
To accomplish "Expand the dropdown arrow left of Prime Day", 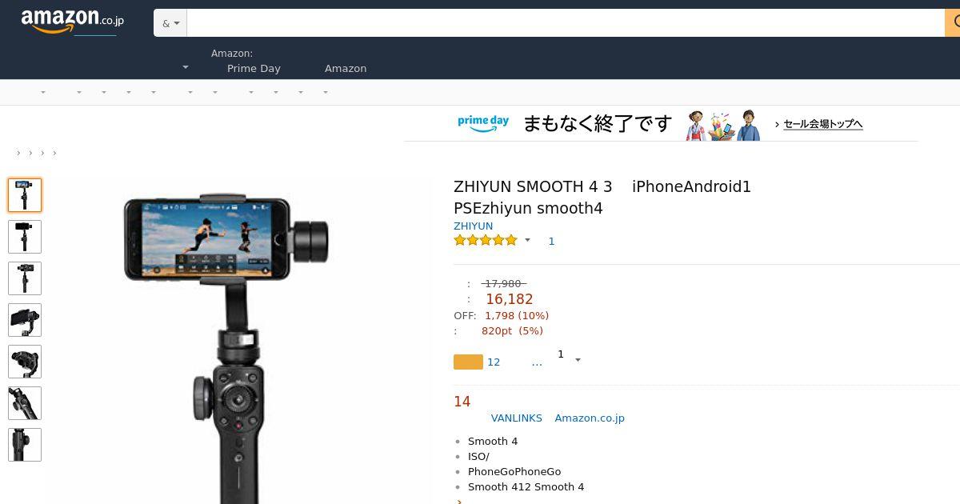I will tap(186, 67).
